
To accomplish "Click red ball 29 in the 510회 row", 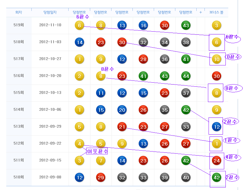I will [101, 177].
